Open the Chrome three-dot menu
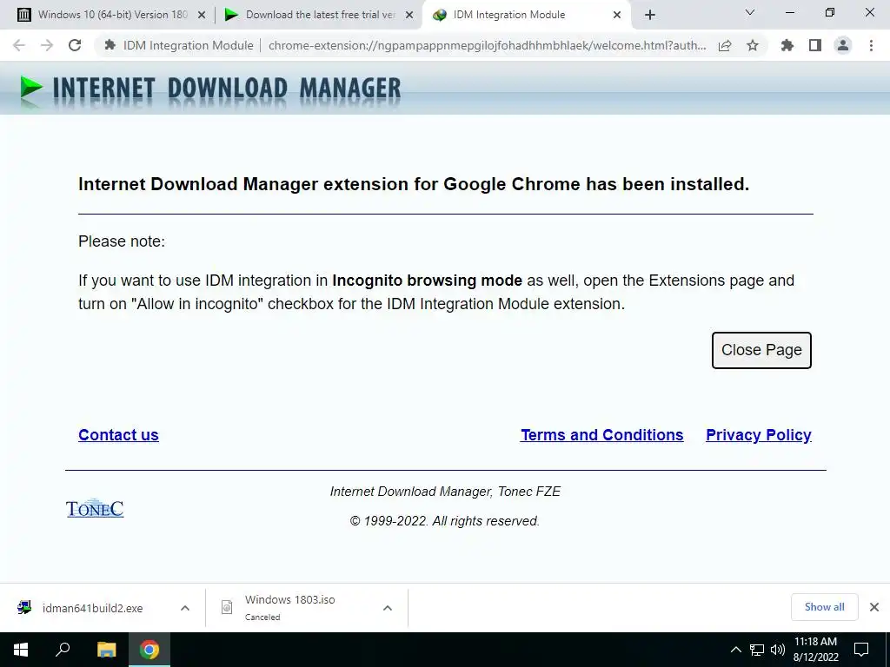 pyautogui.click(x=871, y=45)
